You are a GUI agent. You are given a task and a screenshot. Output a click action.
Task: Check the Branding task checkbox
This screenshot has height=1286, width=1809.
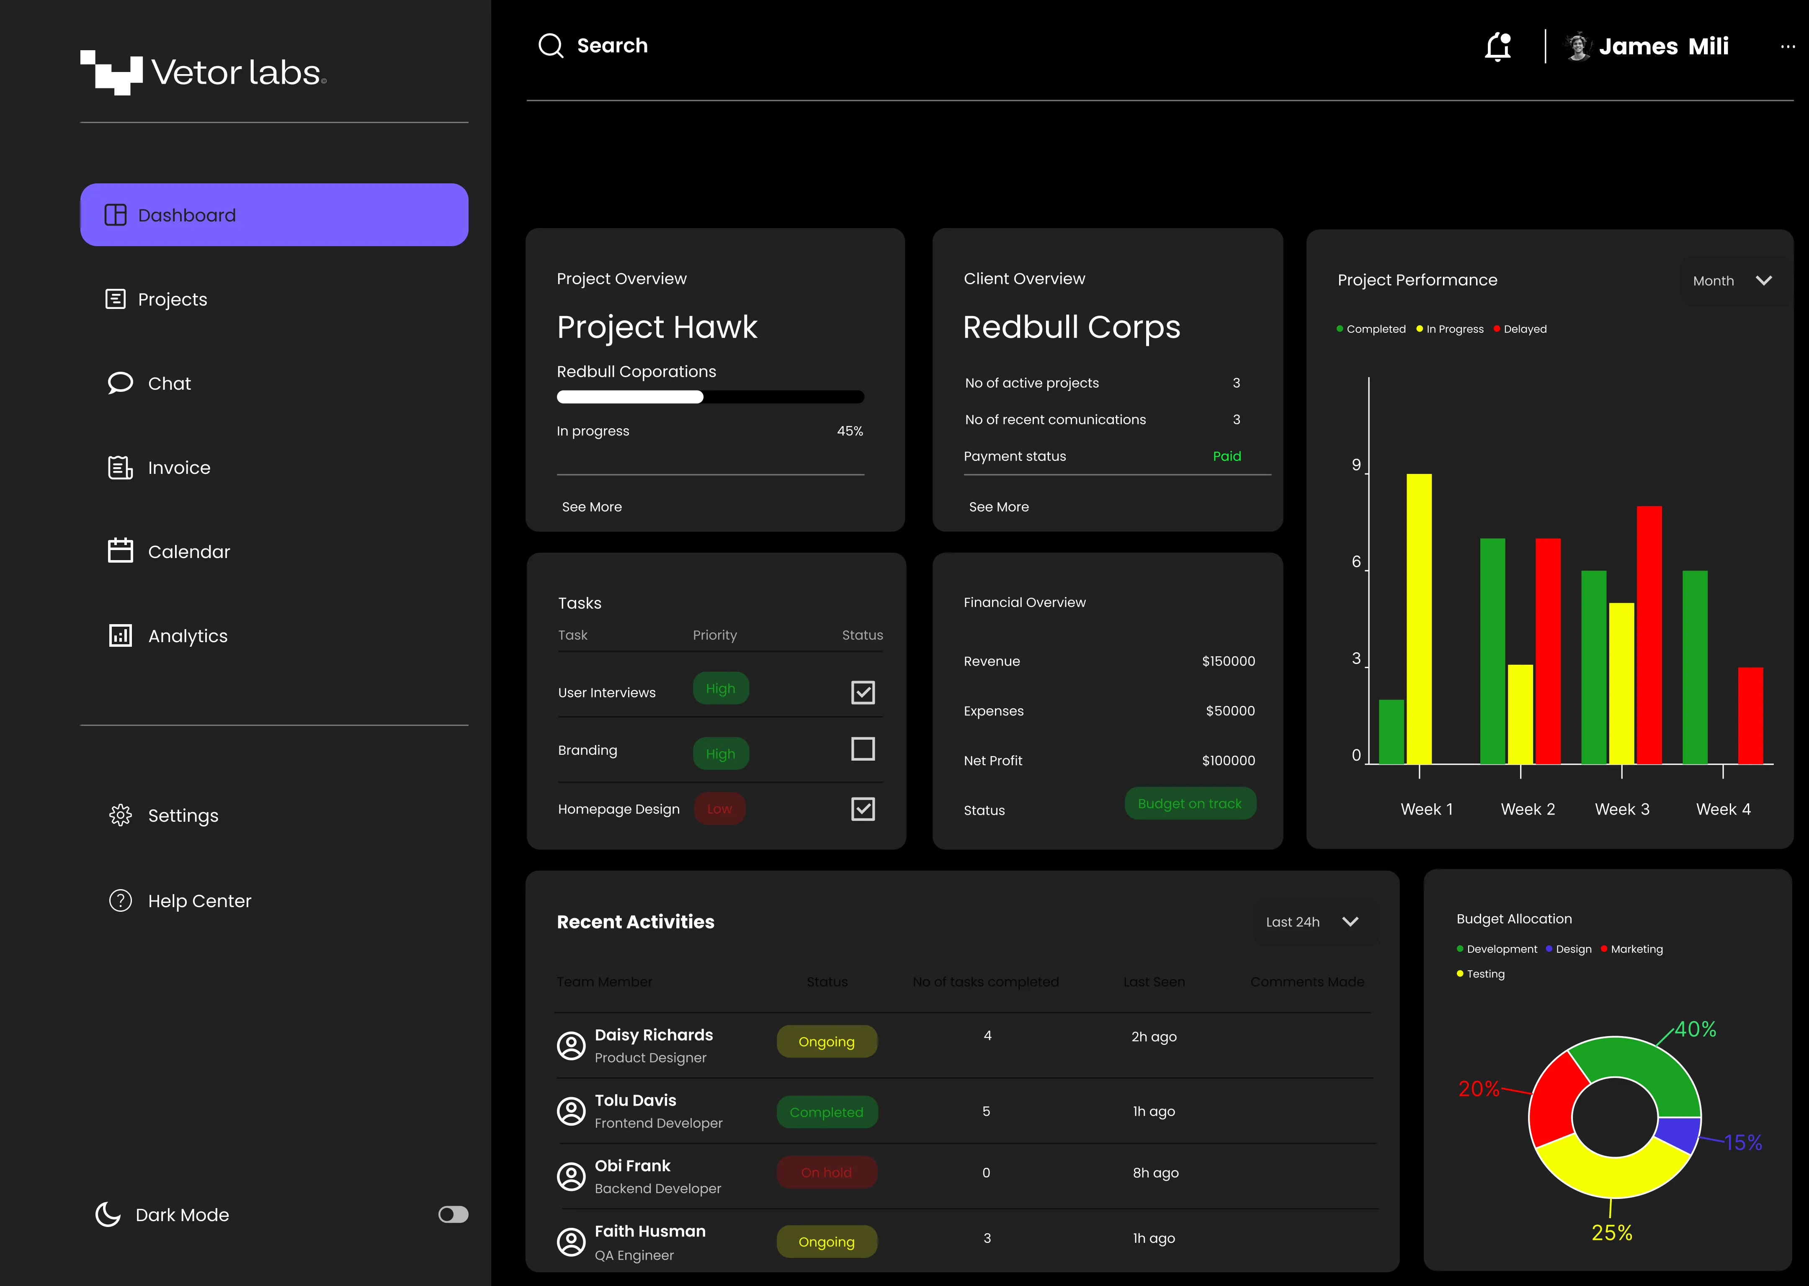coord(863,748)
